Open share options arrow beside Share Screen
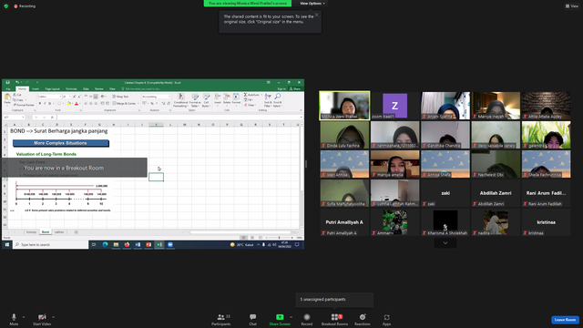This screenshot has width=583, height=328. point(291,317)
